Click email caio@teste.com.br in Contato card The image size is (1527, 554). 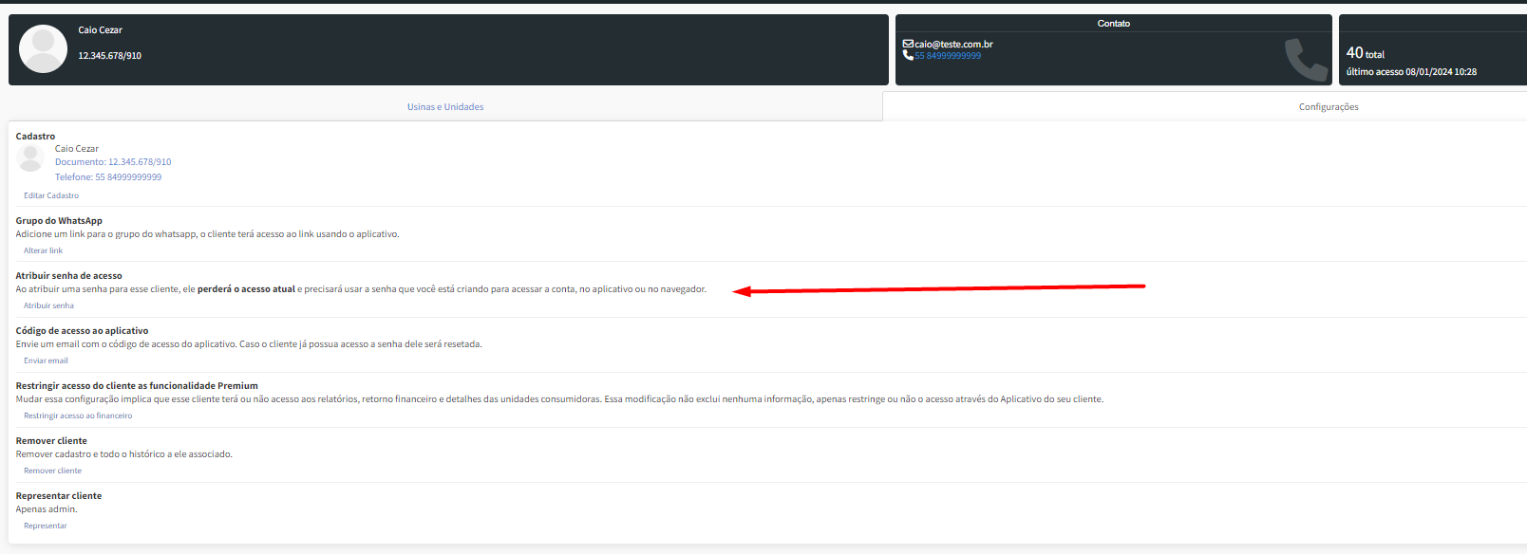click(953, 45)
